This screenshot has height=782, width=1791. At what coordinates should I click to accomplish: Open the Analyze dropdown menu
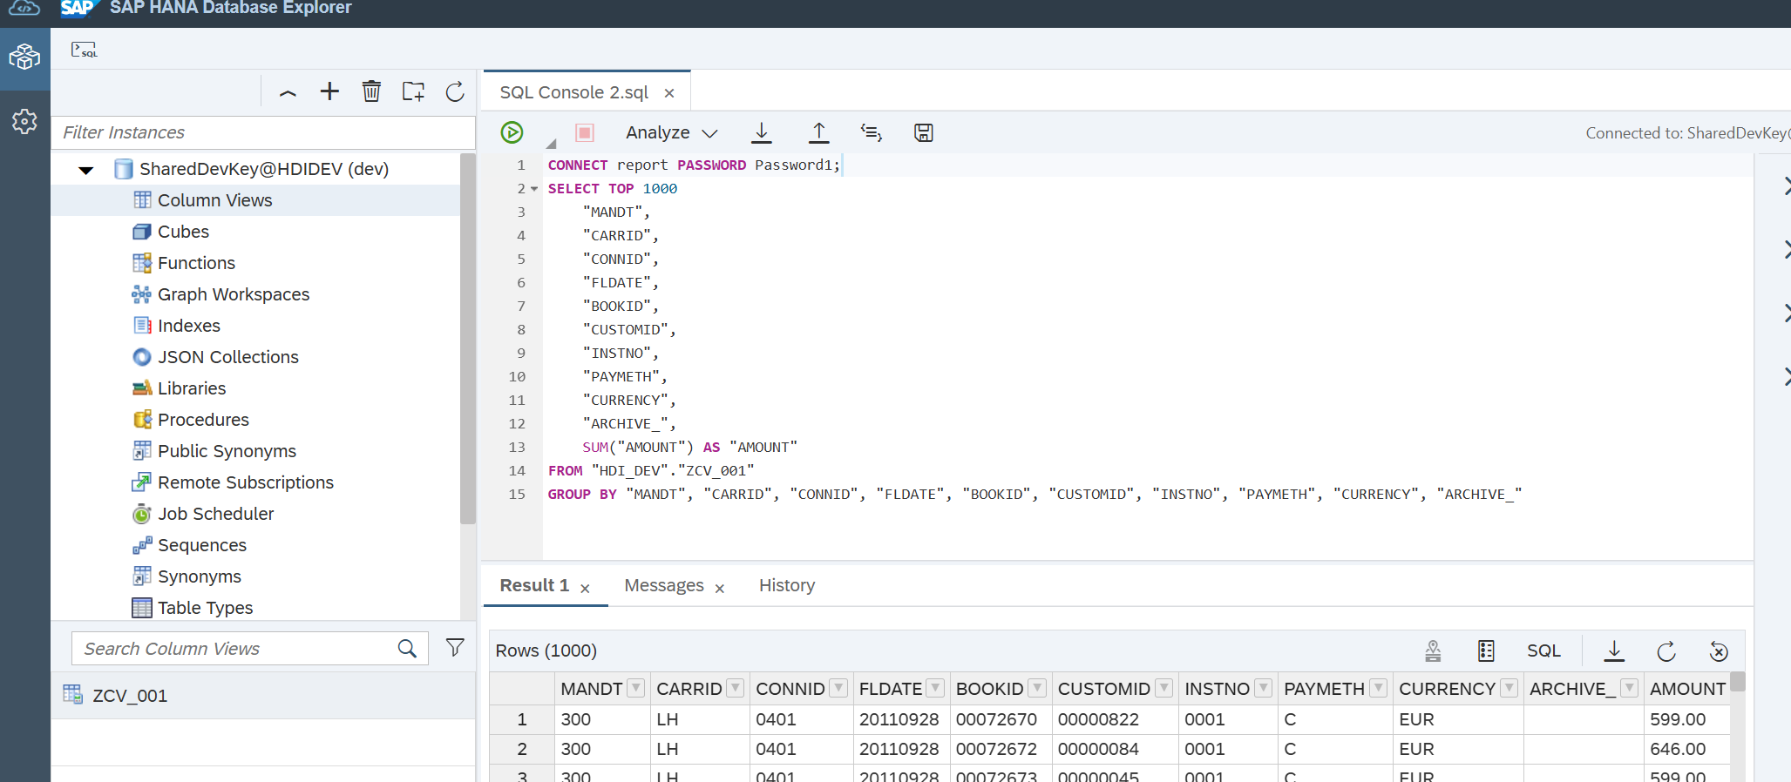(671, 132)
